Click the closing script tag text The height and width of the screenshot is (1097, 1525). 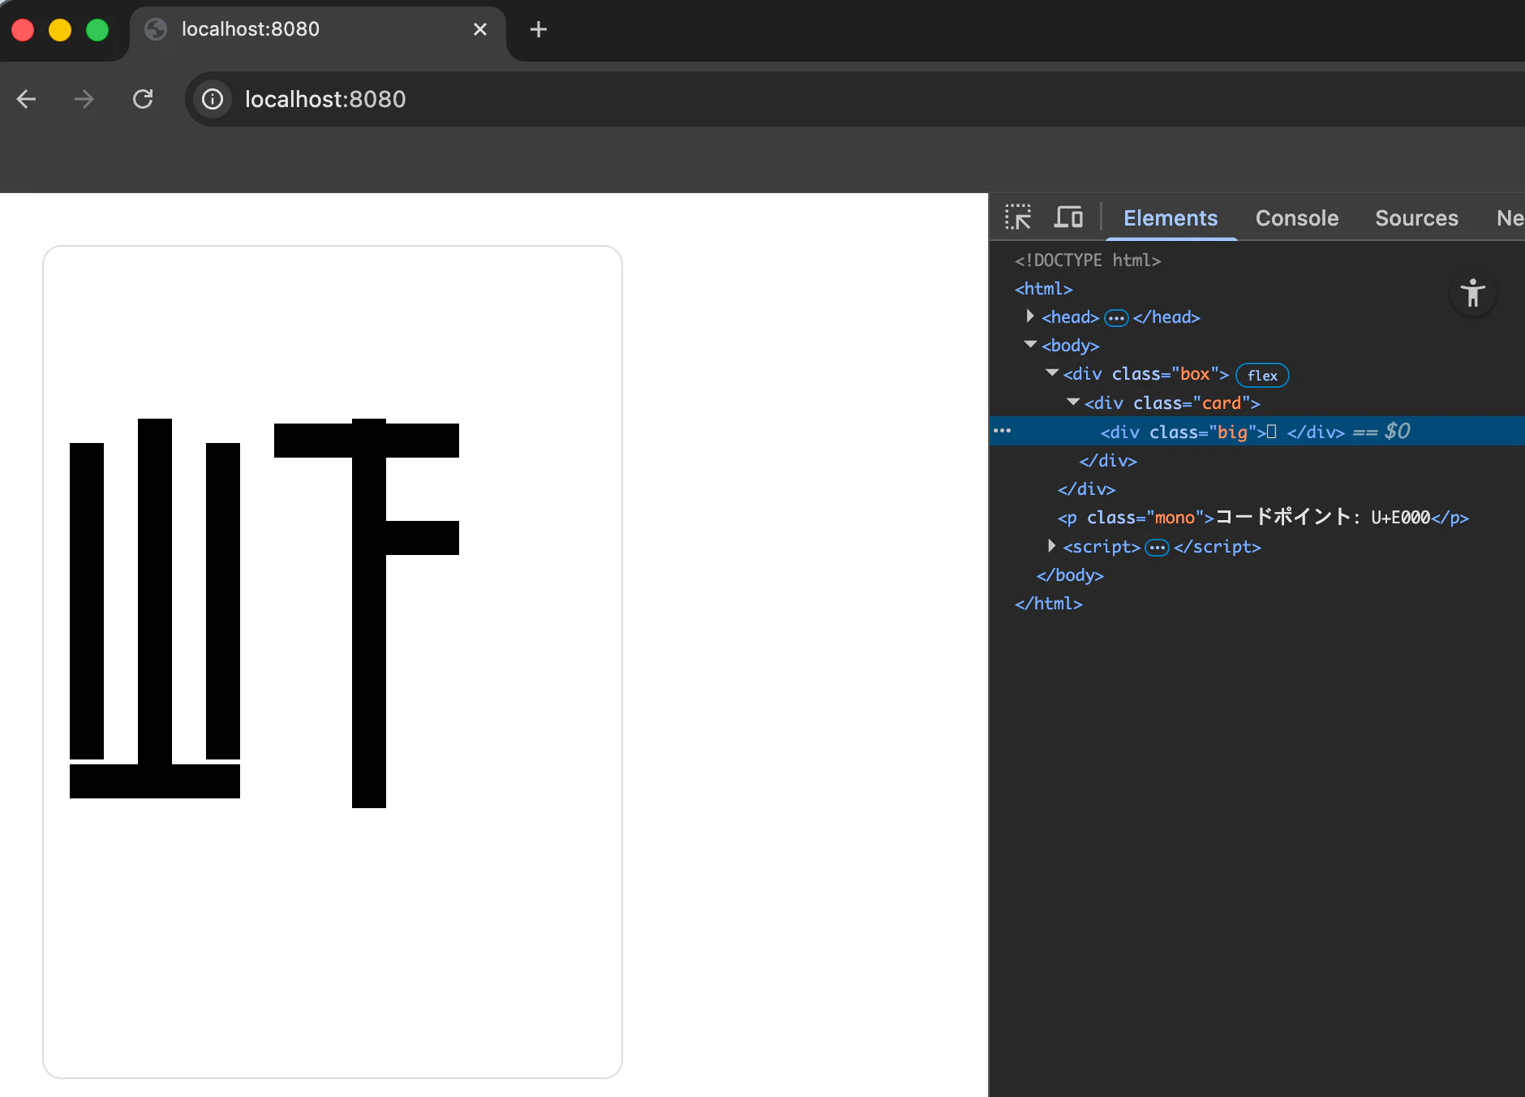tap(1218, 547)
